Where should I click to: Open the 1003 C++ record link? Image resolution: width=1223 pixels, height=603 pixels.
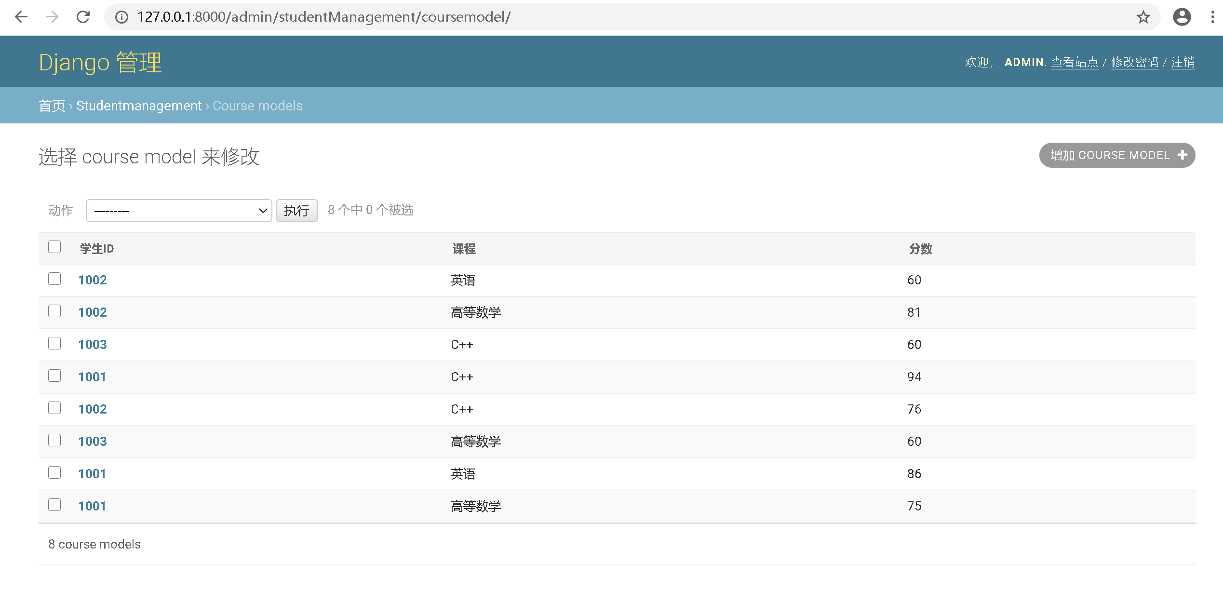[93, 345]
